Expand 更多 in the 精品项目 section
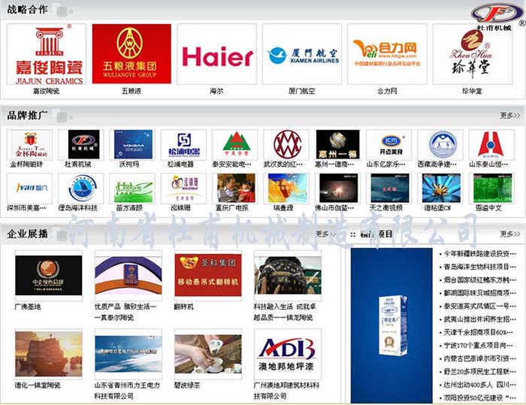This screenshot has height=405, width=526. [509, 234]
